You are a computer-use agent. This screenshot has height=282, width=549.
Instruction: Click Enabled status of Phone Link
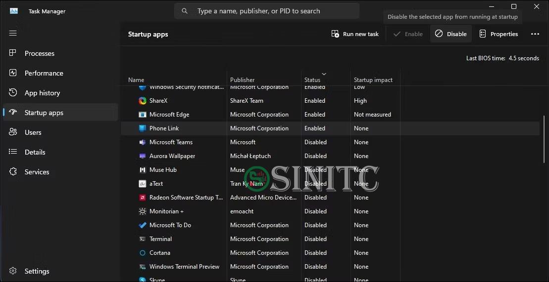(x=315, y=128)
